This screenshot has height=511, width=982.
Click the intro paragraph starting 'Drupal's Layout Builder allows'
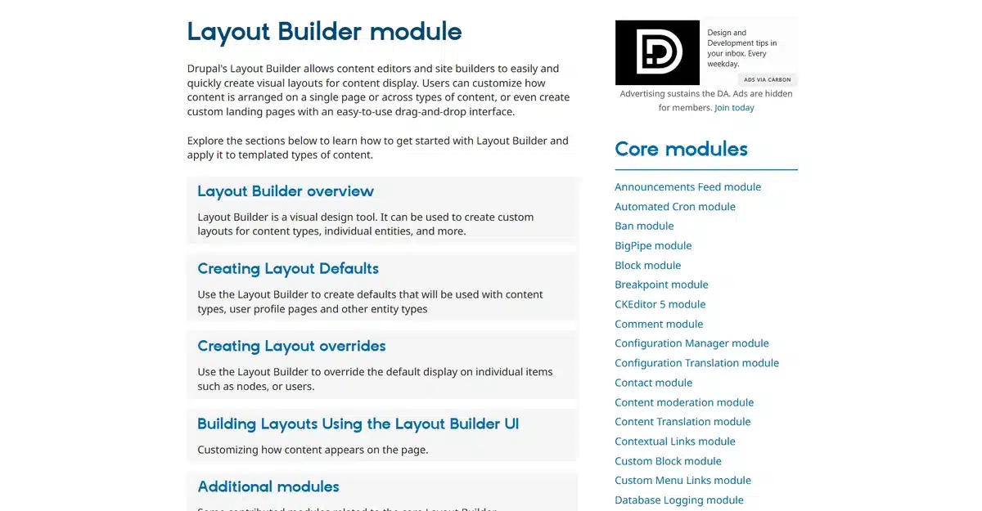(x=379, y=90)
